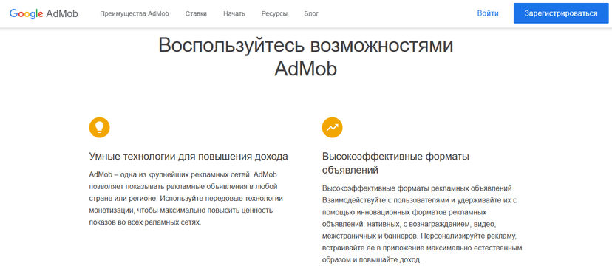Click the Зарегистрироваться button
The height and width of the screenshot is (266, 612).
[x=561, y=13]
